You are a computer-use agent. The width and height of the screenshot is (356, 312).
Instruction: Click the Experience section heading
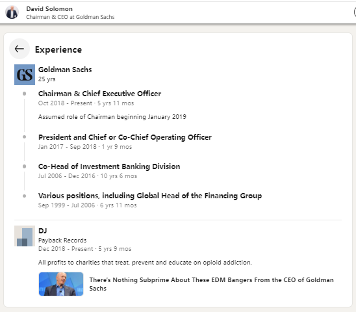click(58, 49)
